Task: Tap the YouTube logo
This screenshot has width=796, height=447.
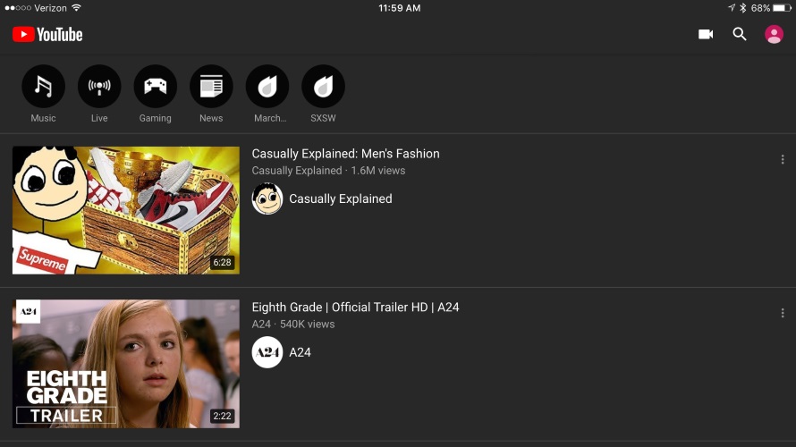Action: [x=47, y=35]
